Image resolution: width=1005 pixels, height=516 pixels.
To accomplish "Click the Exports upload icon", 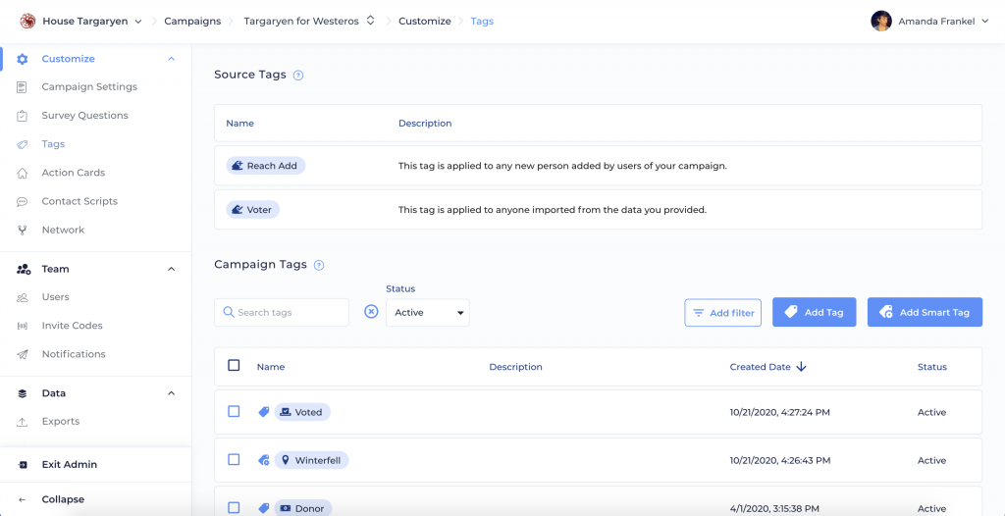I will point(23,422).
